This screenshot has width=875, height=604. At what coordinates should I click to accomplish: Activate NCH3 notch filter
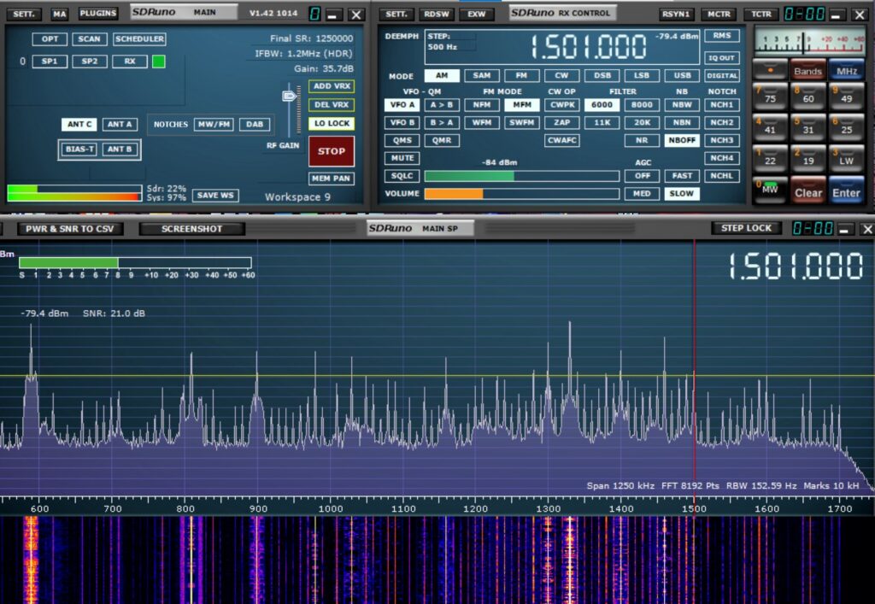[722, 140]
